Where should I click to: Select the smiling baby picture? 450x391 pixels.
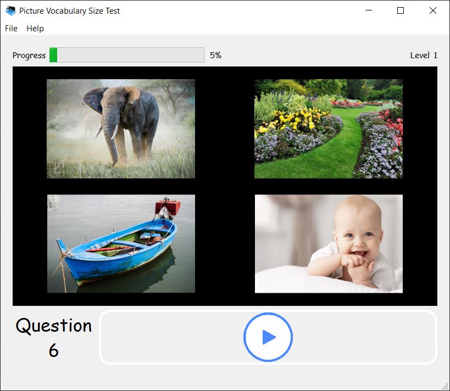(328, 243)
